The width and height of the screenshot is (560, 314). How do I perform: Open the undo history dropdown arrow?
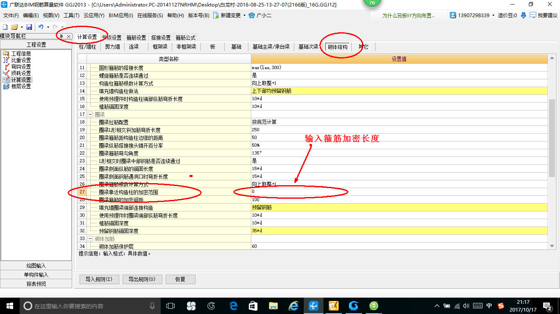48,27
